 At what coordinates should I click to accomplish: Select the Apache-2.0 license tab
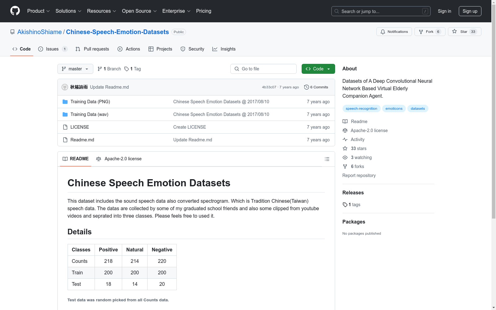(119, 159)
